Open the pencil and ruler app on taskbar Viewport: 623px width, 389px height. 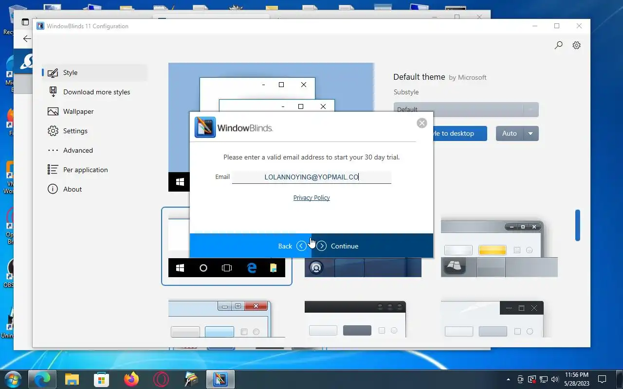(191, 379)
